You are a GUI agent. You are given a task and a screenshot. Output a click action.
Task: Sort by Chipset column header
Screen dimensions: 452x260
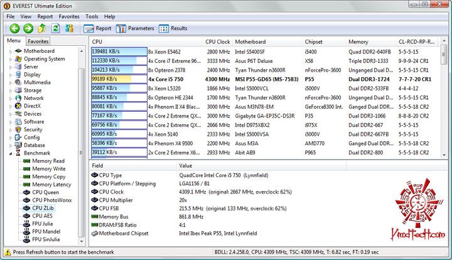pos(324,42)
